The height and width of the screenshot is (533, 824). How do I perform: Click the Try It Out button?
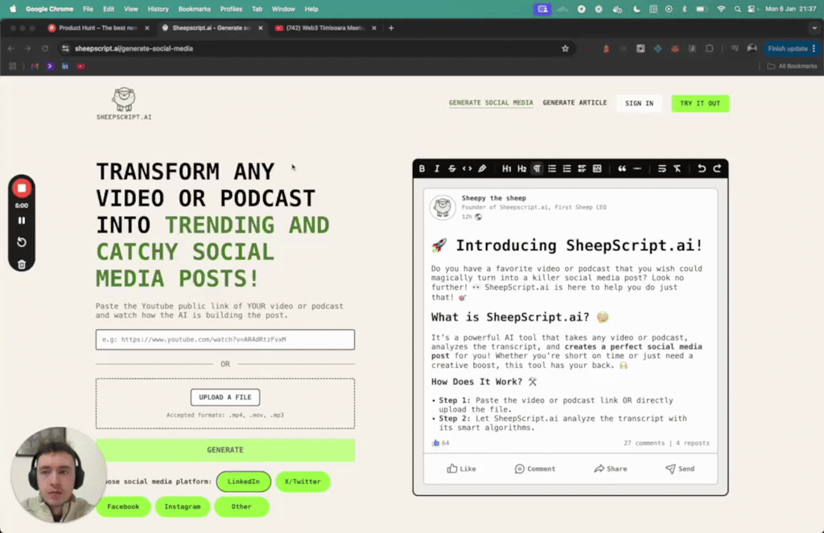tap(700, 104)
